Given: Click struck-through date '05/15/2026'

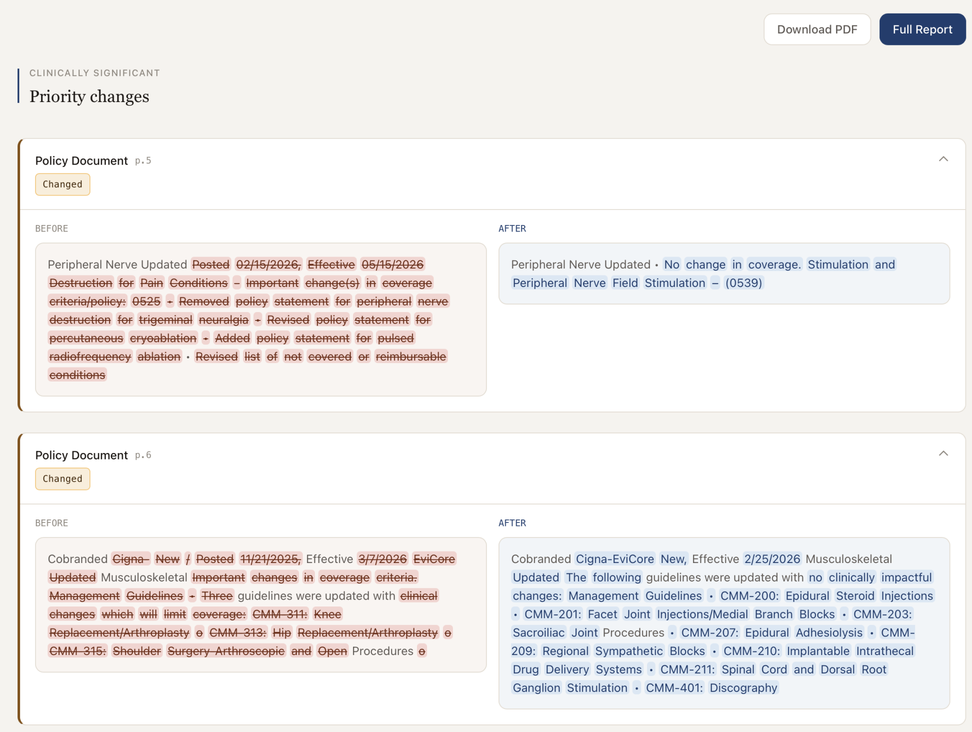Looking at the screenshot, I should click(392, 264).
